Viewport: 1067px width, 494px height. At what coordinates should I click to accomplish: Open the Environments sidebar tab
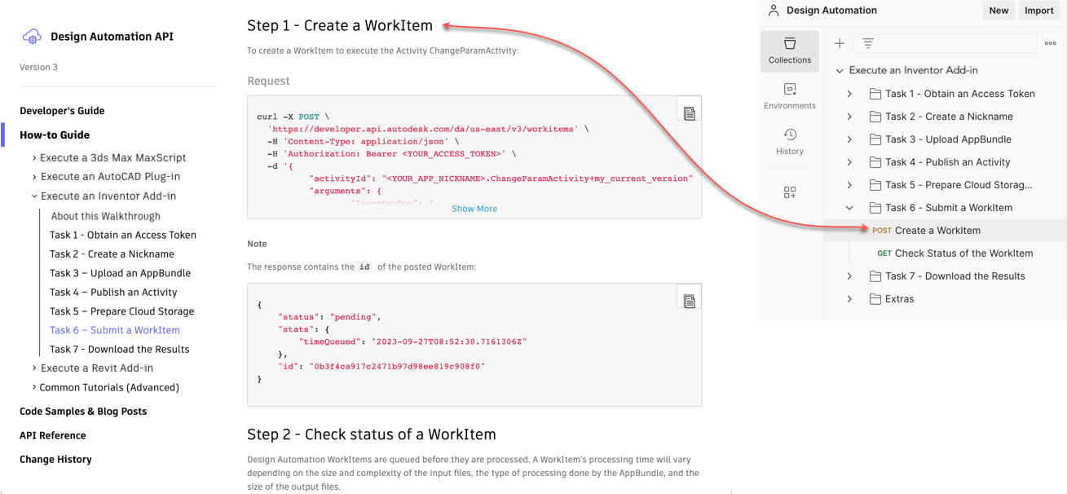coord(790,96)
